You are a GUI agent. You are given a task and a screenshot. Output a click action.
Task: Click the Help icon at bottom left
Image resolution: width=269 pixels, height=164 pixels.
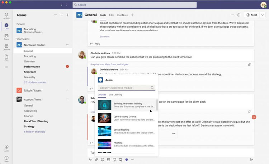coord(6,158)
